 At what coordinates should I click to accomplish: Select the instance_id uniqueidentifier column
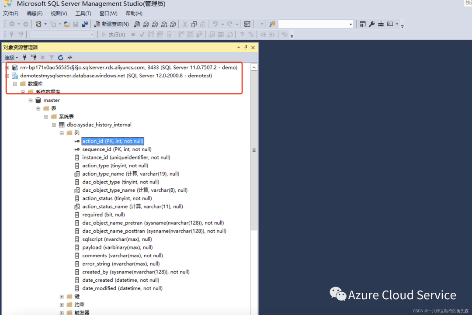tap(126, 157)
